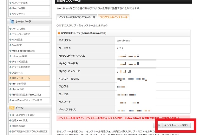Click the version value 4.7.2
Image resolution: width=203 pixels, height=135 pixels.
120,48
